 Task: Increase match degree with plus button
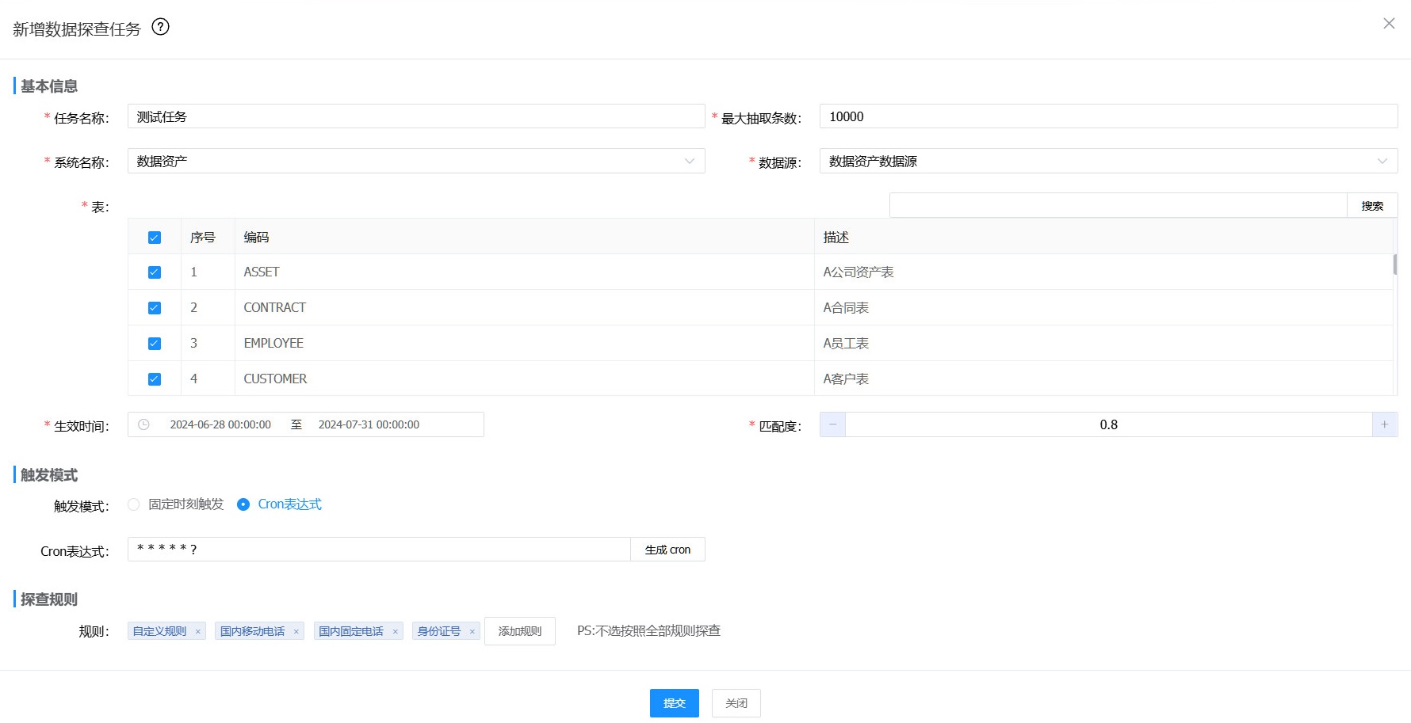(1384, 425)
